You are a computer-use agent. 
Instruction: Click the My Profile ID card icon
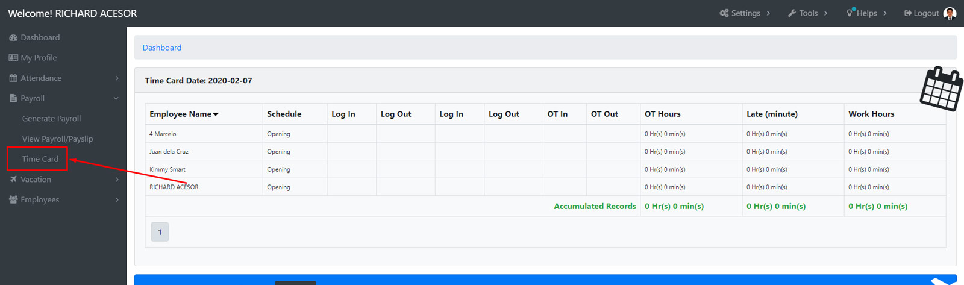[13, 58]
